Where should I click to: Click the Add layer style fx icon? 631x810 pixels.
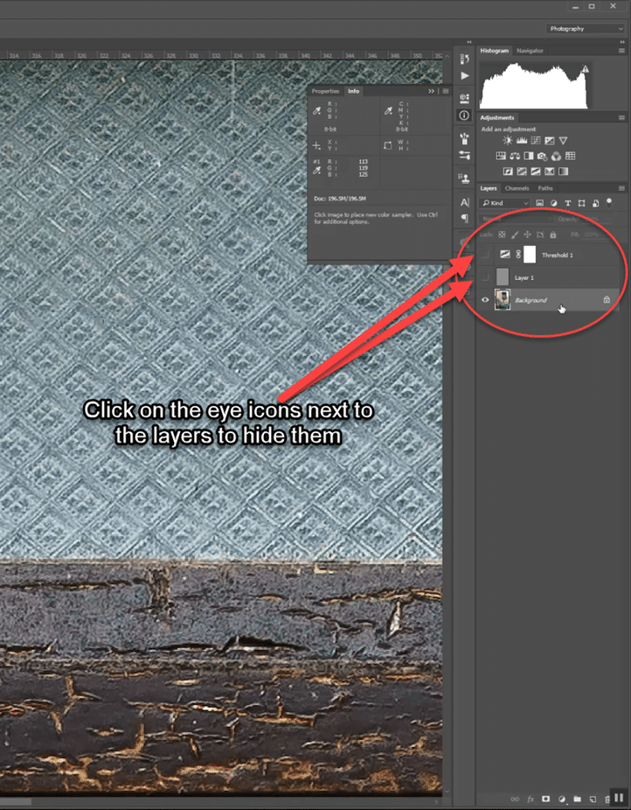point(530,799)
